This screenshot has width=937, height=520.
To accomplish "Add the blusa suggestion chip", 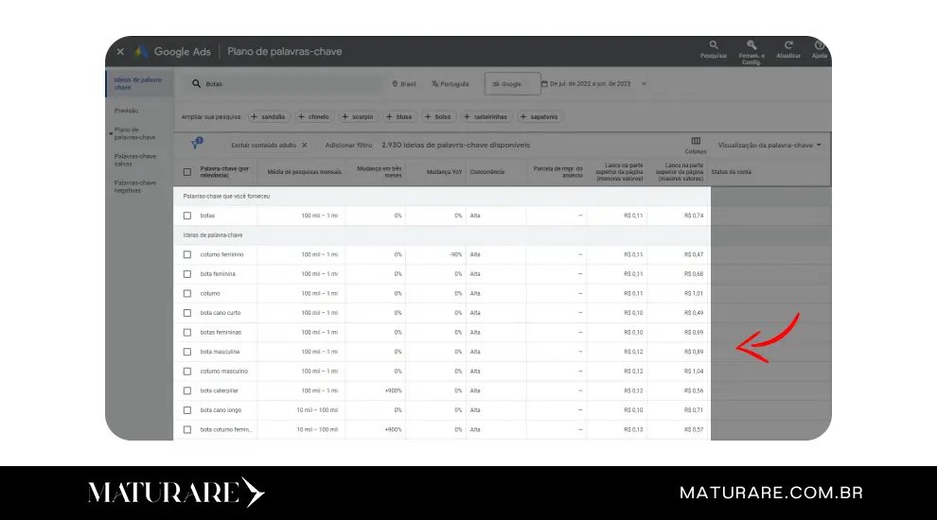I will [x=398, y=117].
